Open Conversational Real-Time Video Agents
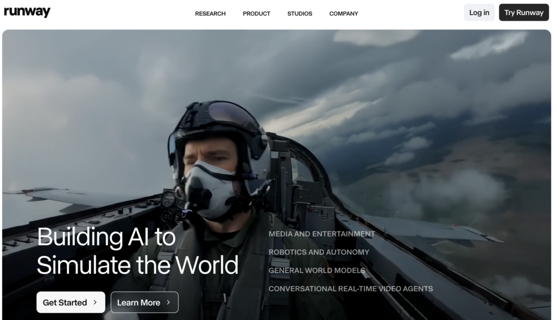Image resolution: width=556 pixels, height=320 pixels. pyautogui.click(x=351, y=288)
